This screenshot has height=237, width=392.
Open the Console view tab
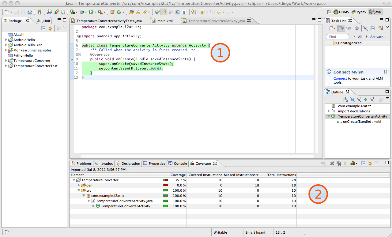[x=178, y=164]
